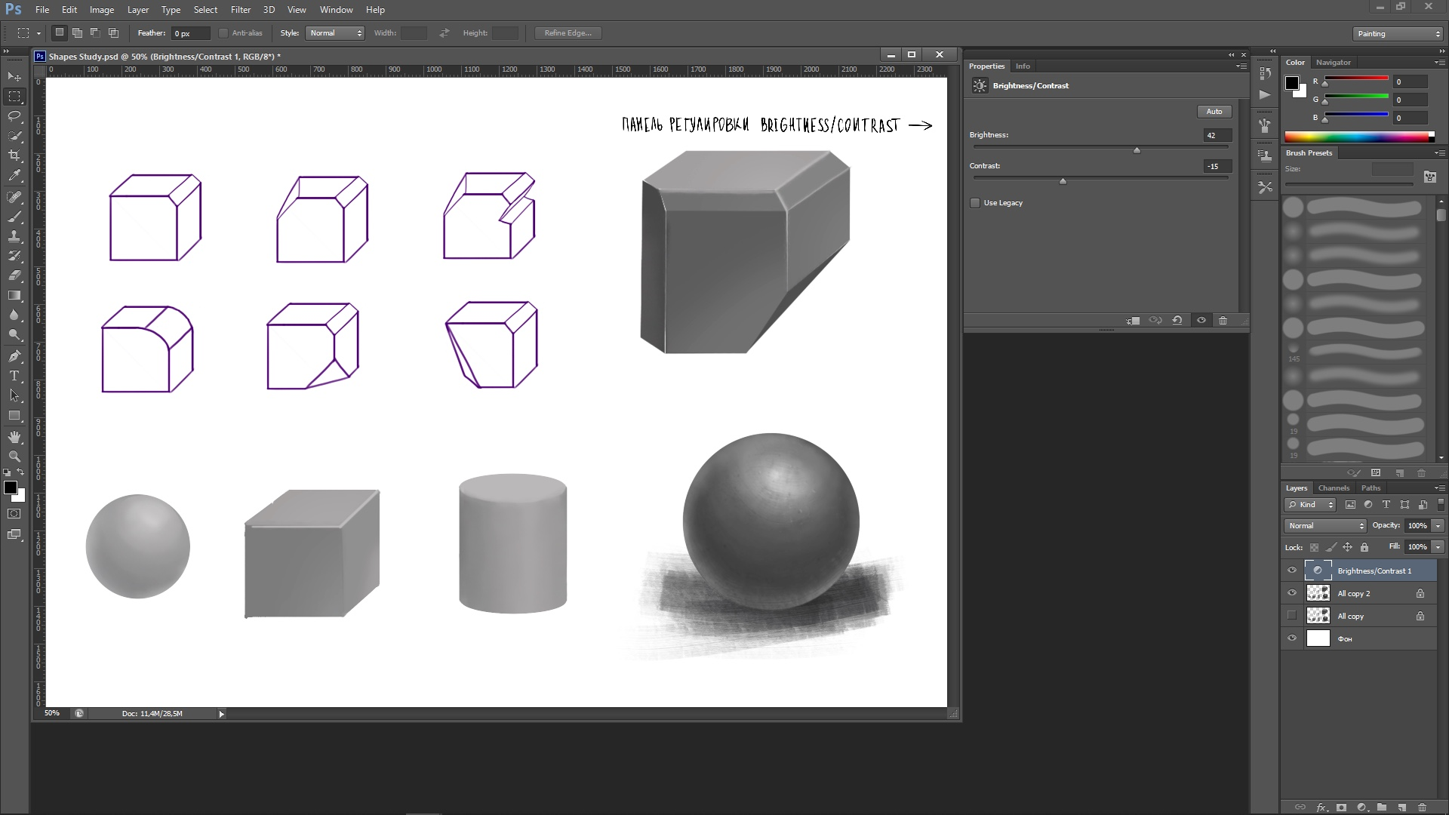Screen dimensions: 1449x815
Task: Select the Rectangular Marquee tool in toolbox
Action: pyautogui.click(x=14, y=97)
